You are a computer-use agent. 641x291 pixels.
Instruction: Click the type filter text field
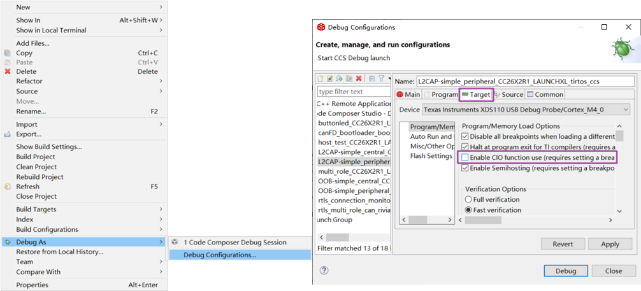[354, 92]
